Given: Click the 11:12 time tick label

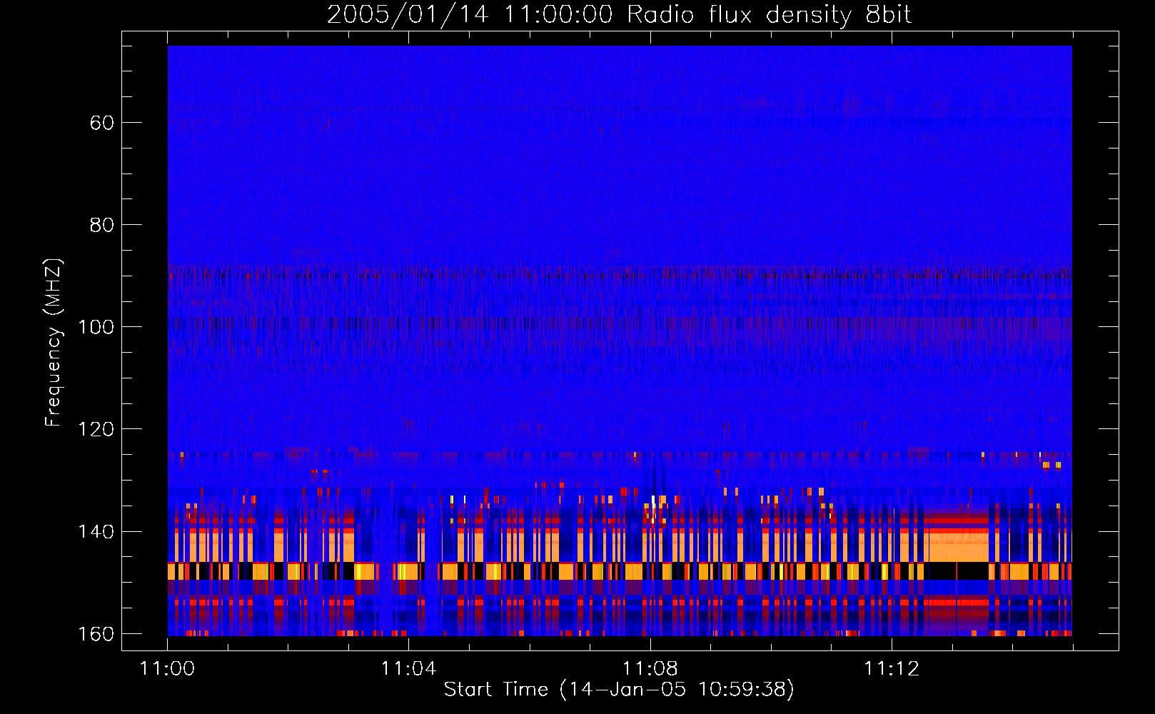Looking at the screenshot, I should (x=891, y=669).
